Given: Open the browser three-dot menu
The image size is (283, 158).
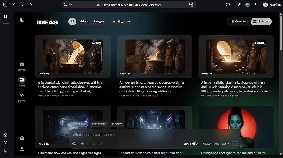Looking at the screenshot, I should pyautogui.click(x=256, y=5).
